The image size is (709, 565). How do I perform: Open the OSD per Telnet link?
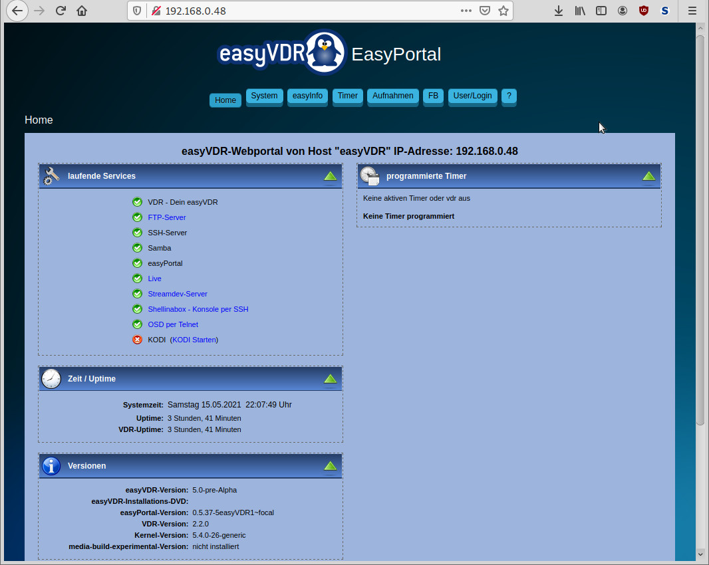pos(173,324)
